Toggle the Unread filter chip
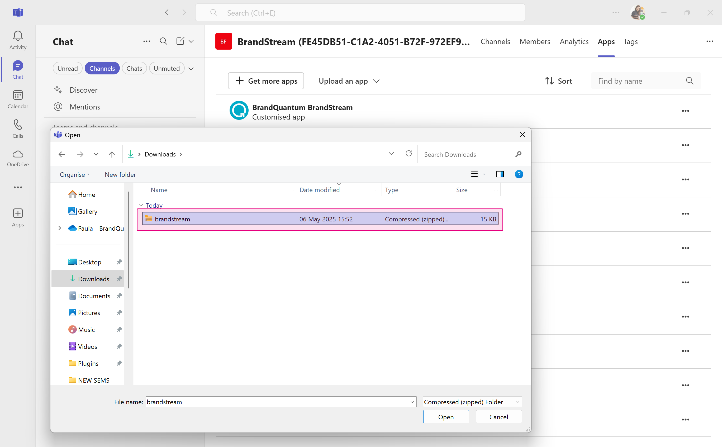 pyautogui.click(x=68, y=69)
